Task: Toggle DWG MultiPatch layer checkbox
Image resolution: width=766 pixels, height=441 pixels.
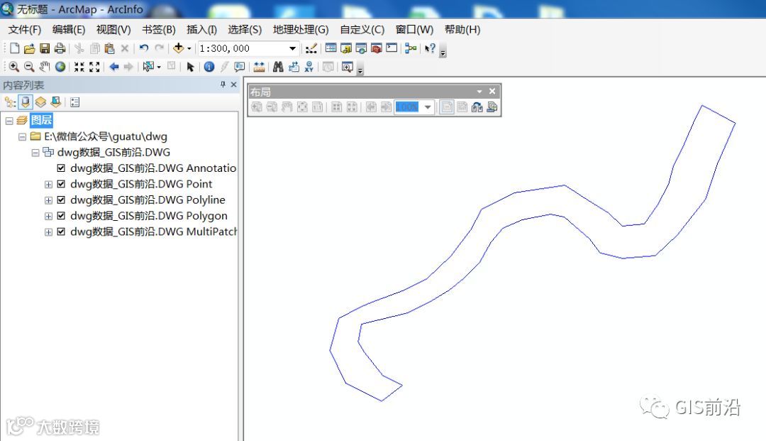Action: click(61, 232)
